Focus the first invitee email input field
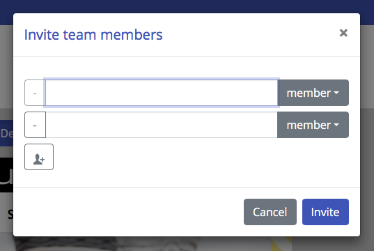This screenshot has height=251, width=374. tap(162, 93)
